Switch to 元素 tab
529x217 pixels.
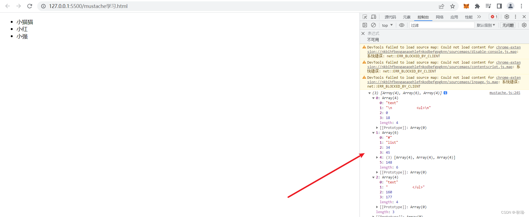point(407,17)
